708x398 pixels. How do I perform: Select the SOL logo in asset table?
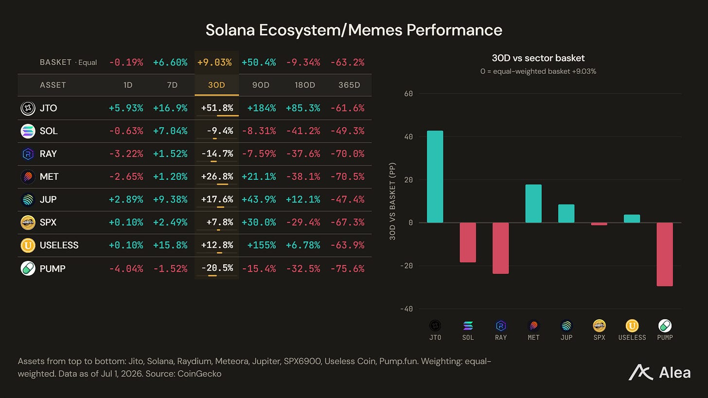tap(28, 131)
